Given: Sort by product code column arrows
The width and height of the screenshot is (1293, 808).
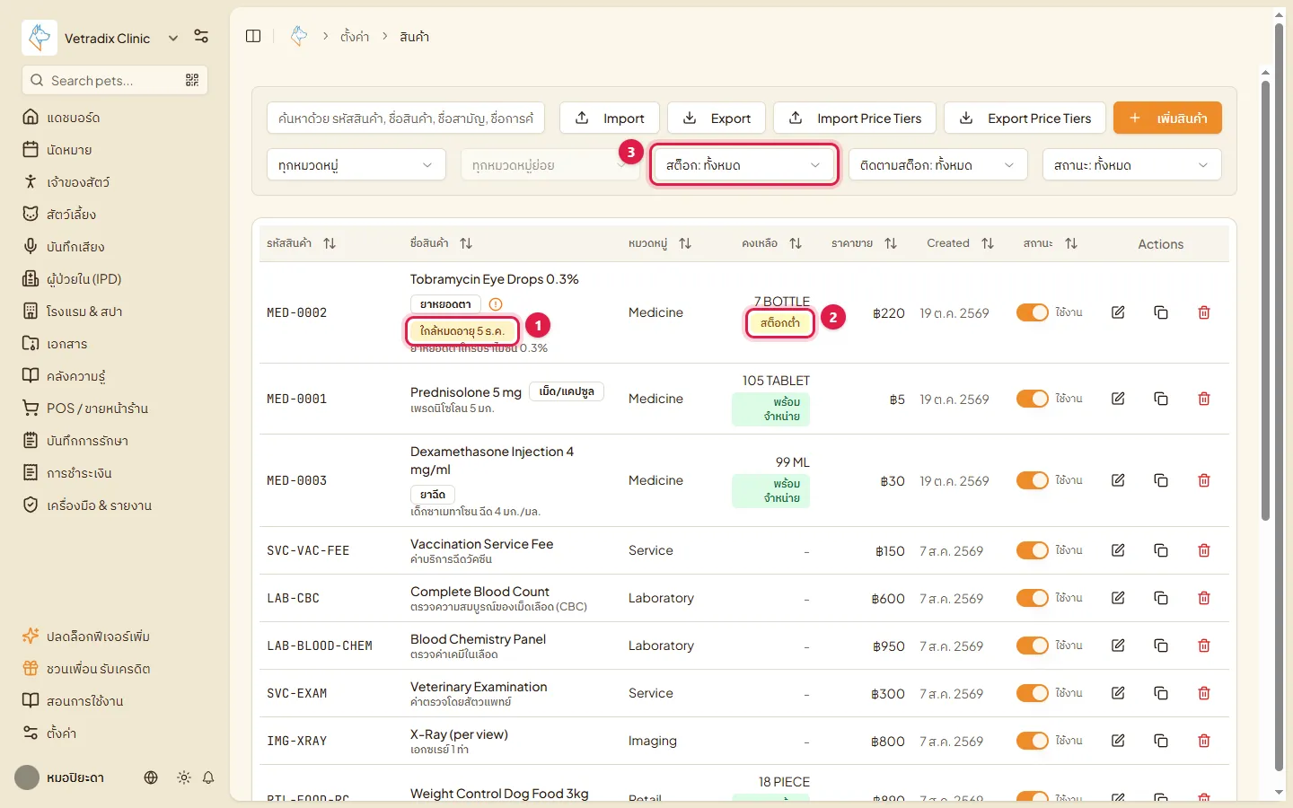Looking at the screenshot, I should point(330,243).
